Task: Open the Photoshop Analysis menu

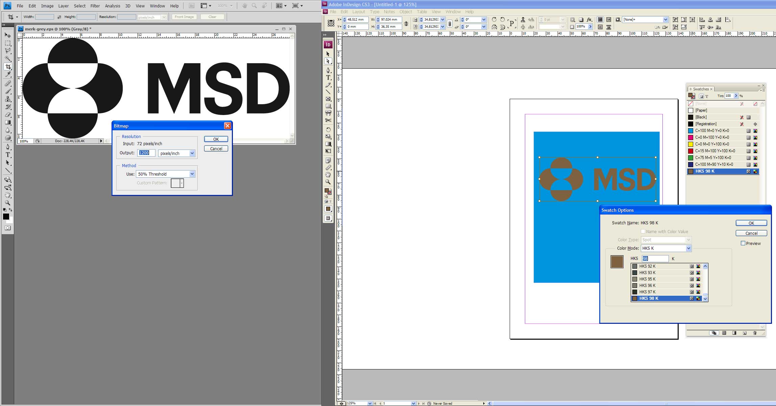Action: pos(113,6)
